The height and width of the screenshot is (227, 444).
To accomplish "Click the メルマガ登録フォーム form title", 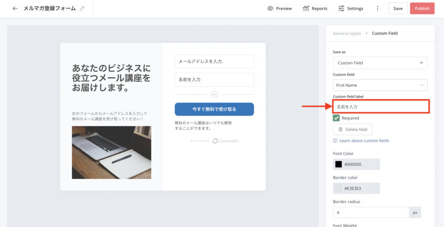I will pos(50,8).
